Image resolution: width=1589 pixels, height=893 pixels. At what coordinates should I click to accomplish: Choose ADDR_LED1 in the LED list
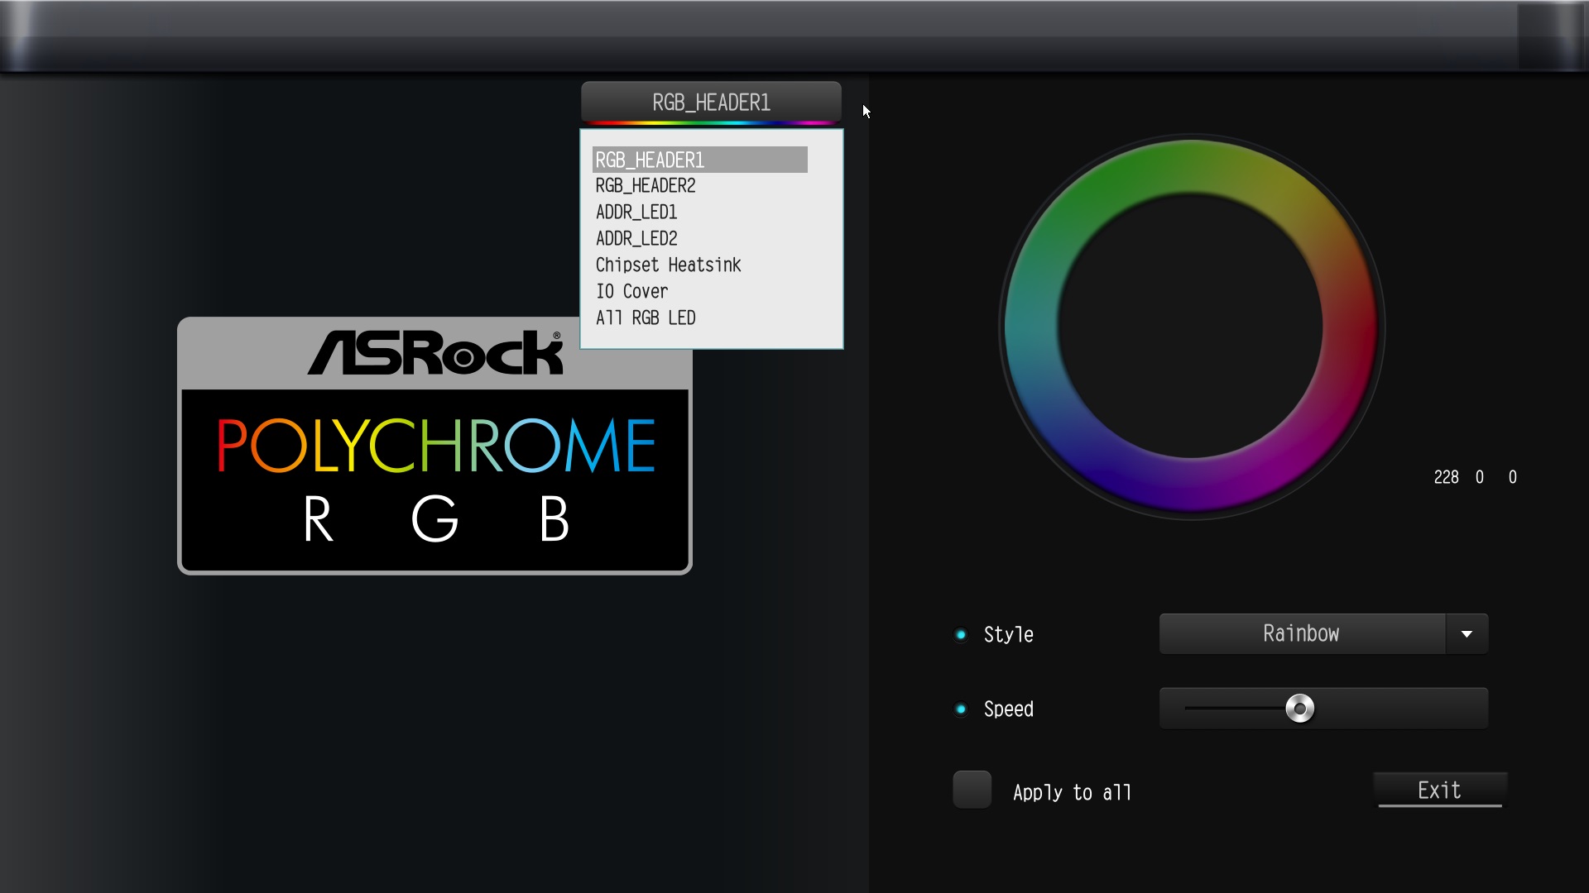(x=636, y=213)
